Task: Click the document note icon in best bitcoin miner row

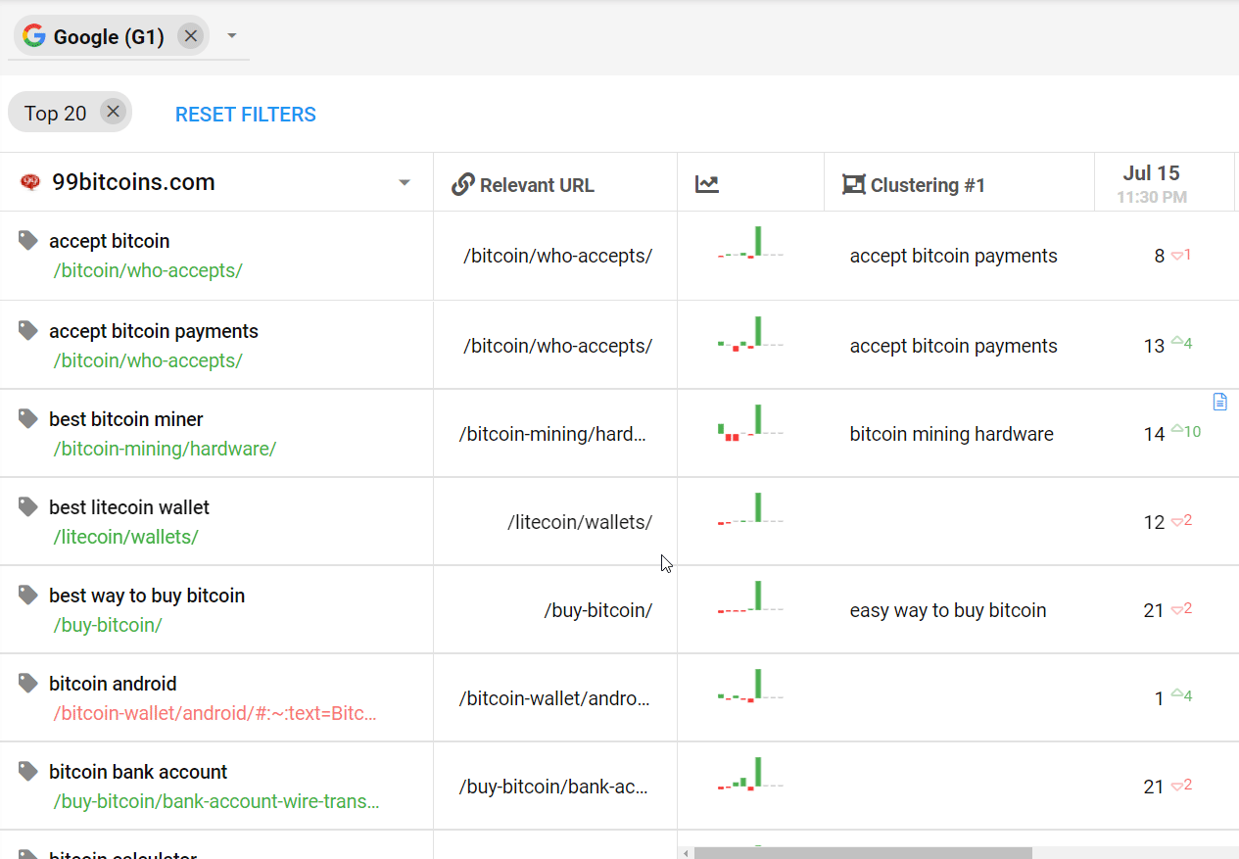Action: point(1219,401)
